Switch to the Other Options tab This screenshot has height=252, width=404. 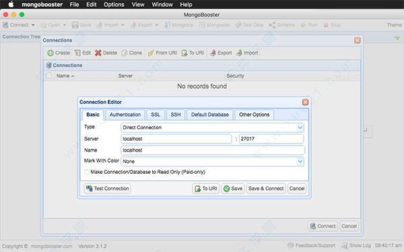pos(254,115)
